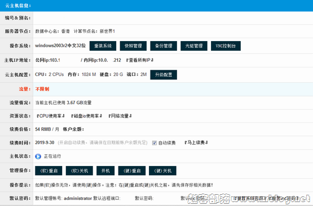Screen dimensions: 313x206
Task: Click the 2019-9-30 renewal date
Action: click(45, 142)
